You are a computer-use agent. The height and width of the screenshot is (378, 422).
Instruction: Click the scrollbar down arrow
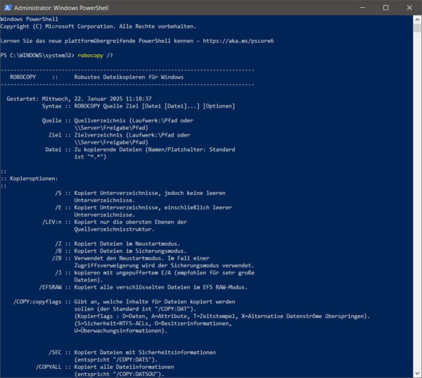pyautogui.click(x=417, y=373)
